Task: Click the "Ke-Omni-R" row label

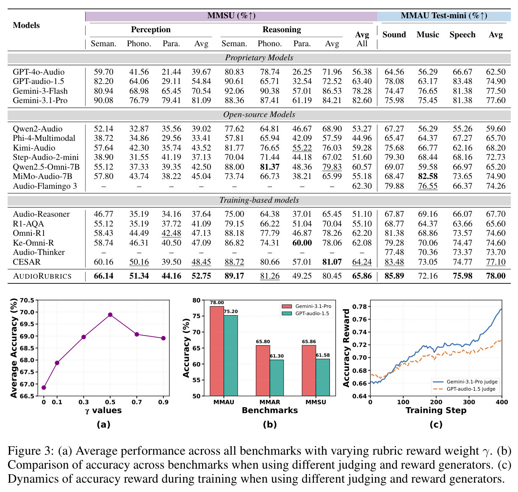Action: 33,243
